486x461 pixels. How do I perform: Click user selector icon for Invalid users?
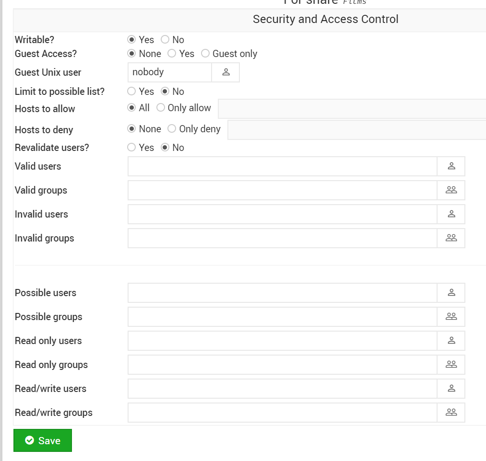[x=451, y=214]
